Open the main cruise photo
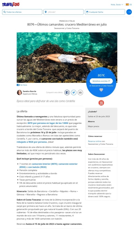 [x=67, y=58]
